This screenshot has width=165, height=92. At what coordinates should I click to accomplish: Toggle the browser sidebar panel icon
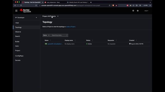pos(136,5)
